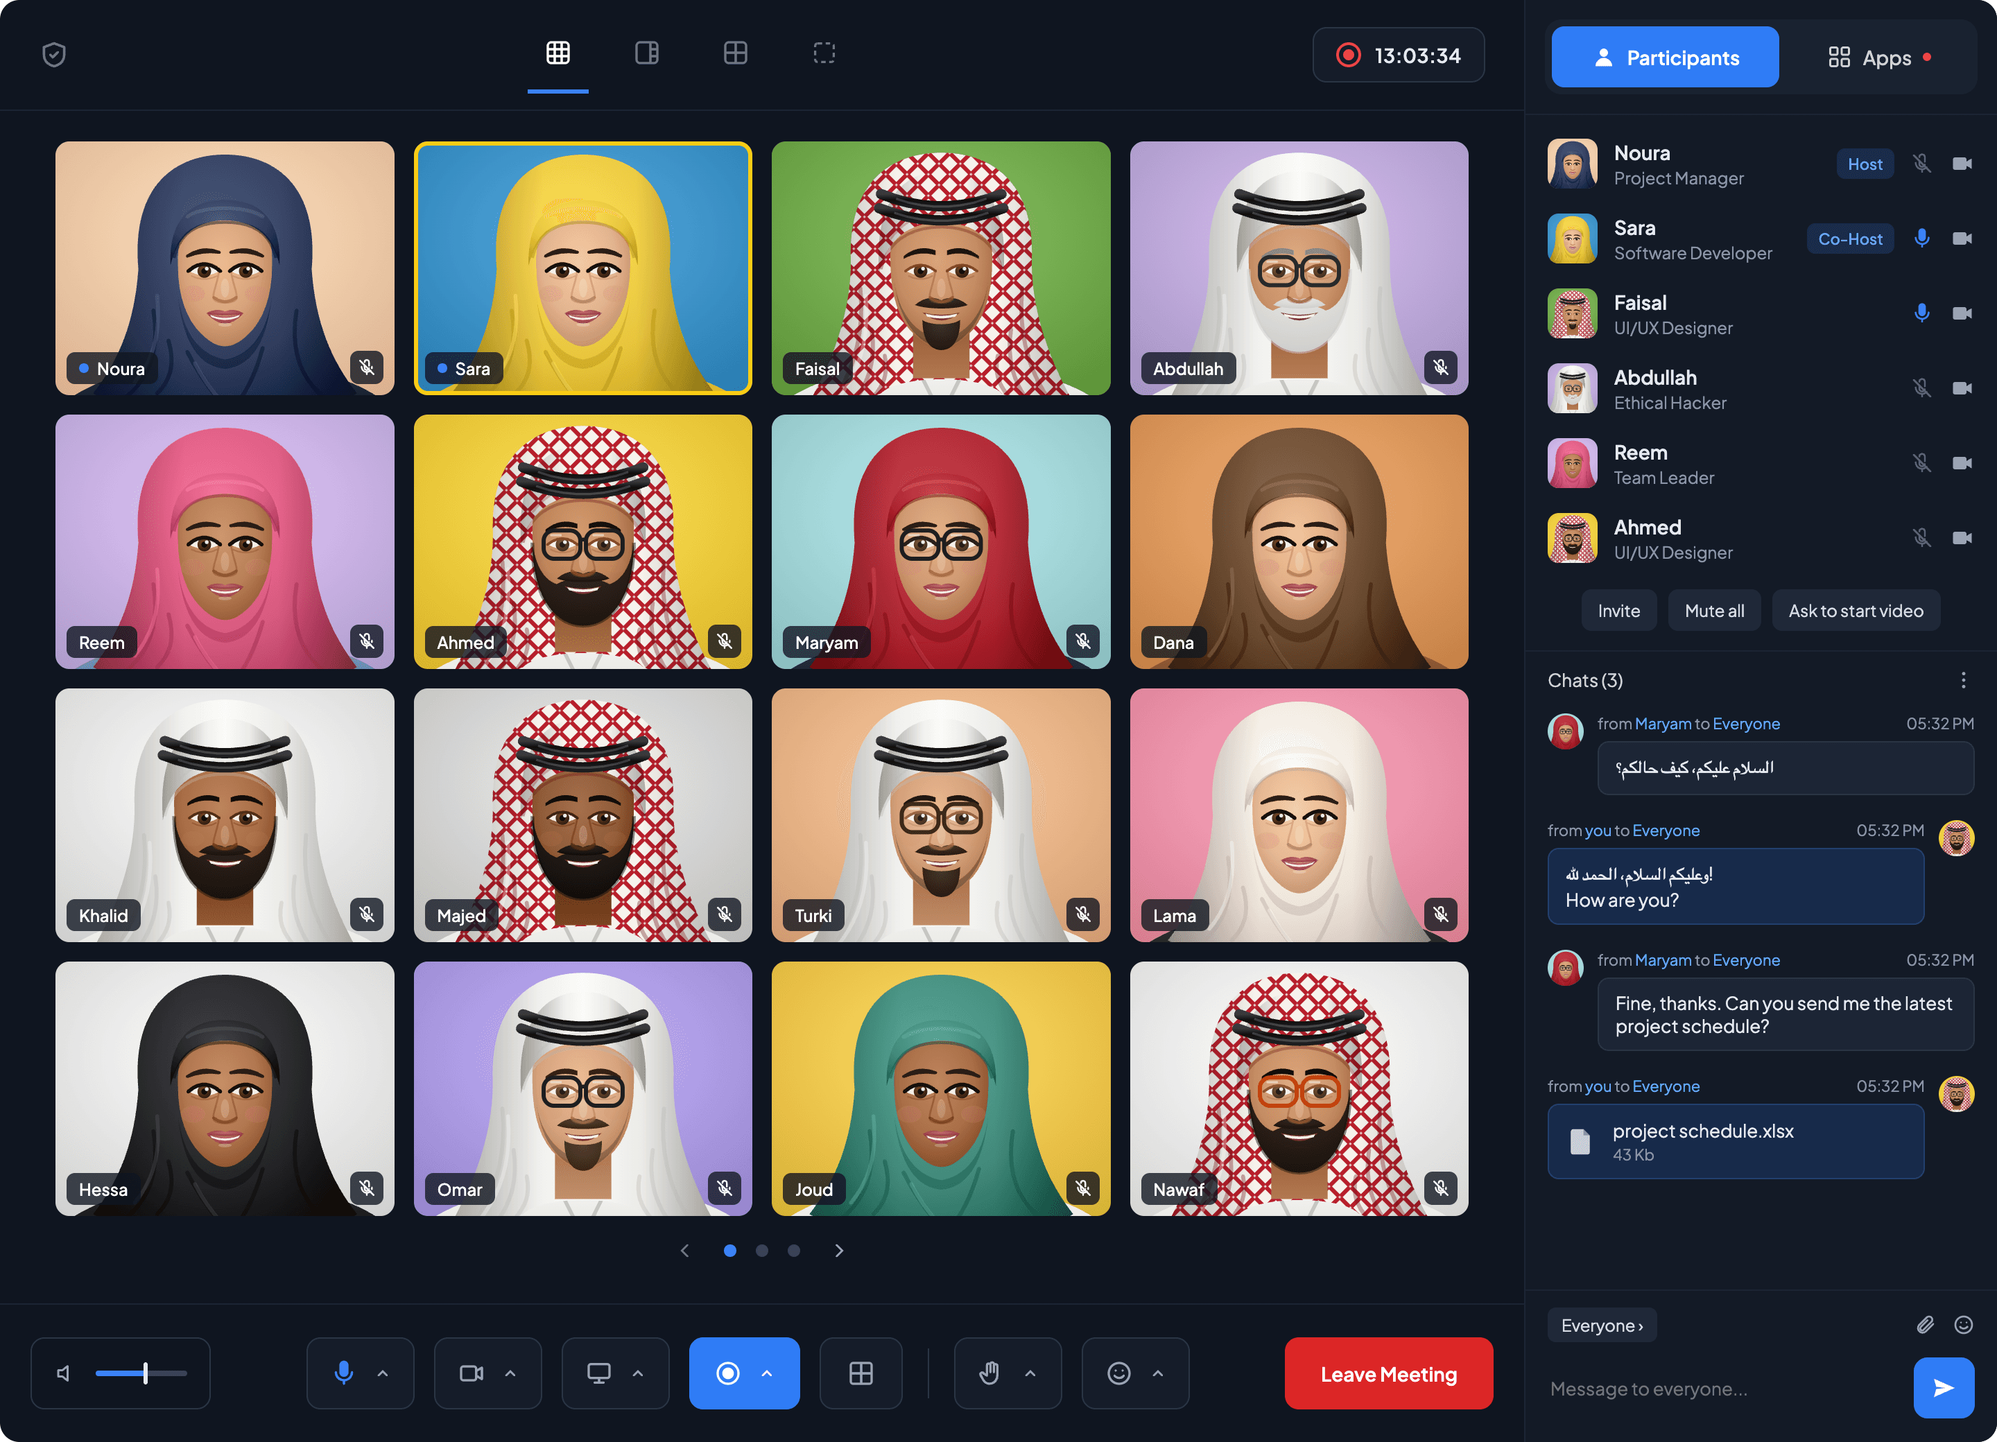
Task: Click the Leave Meeting button
Action: click(1389, 1373)
